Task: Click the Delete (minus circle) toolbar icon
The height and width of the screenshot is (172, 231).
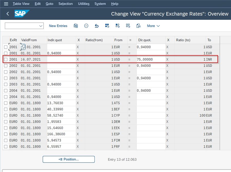Action: tap(86, 26)
